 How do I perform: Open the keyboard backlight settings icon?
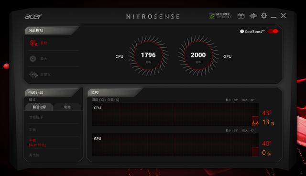(x=241, y=16)
